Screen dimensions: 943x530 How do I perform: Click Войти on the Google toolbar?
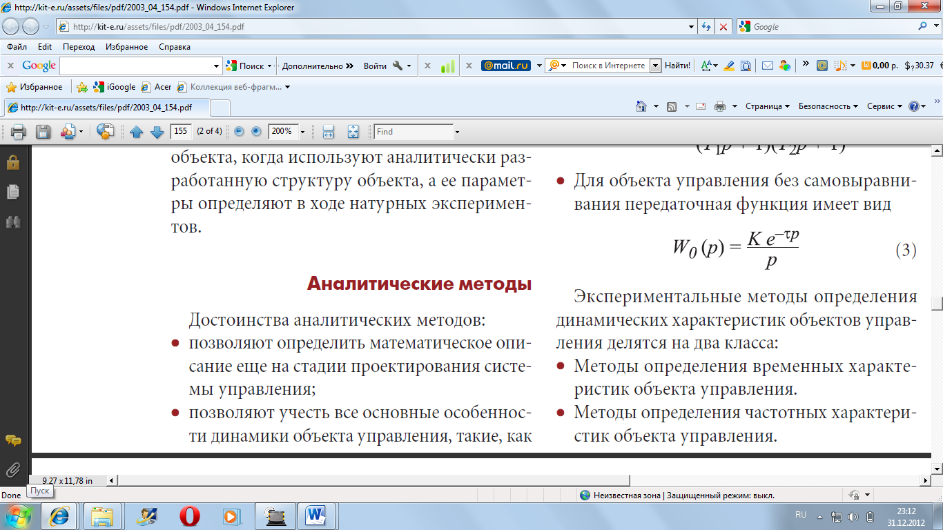[x=375, y=66]
